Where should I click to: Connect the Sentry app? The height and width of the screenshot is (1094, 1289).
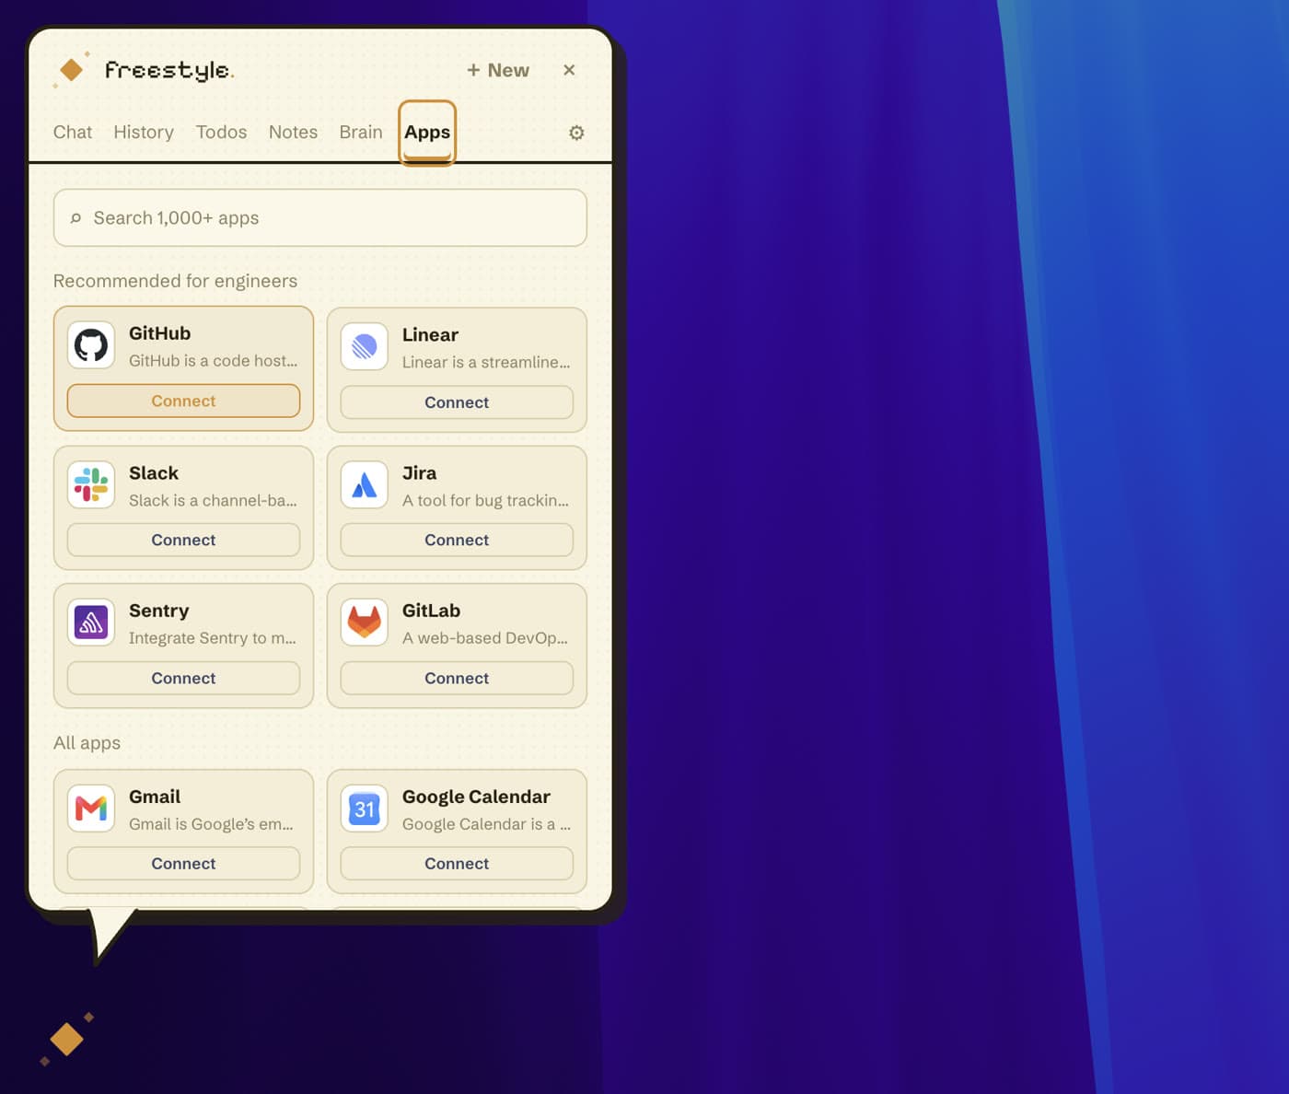click(x=183, y=678)
